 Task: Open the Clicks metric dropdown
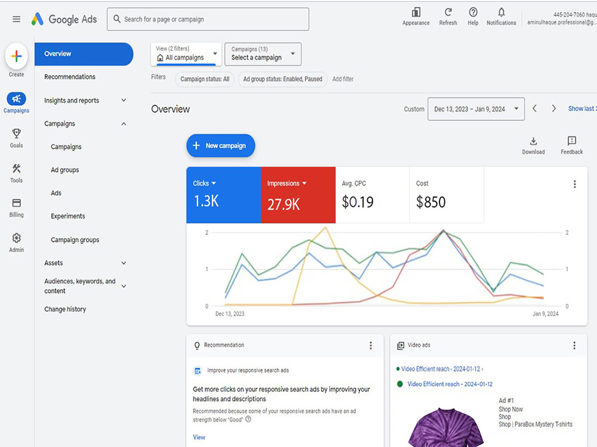tap(204, 183)
